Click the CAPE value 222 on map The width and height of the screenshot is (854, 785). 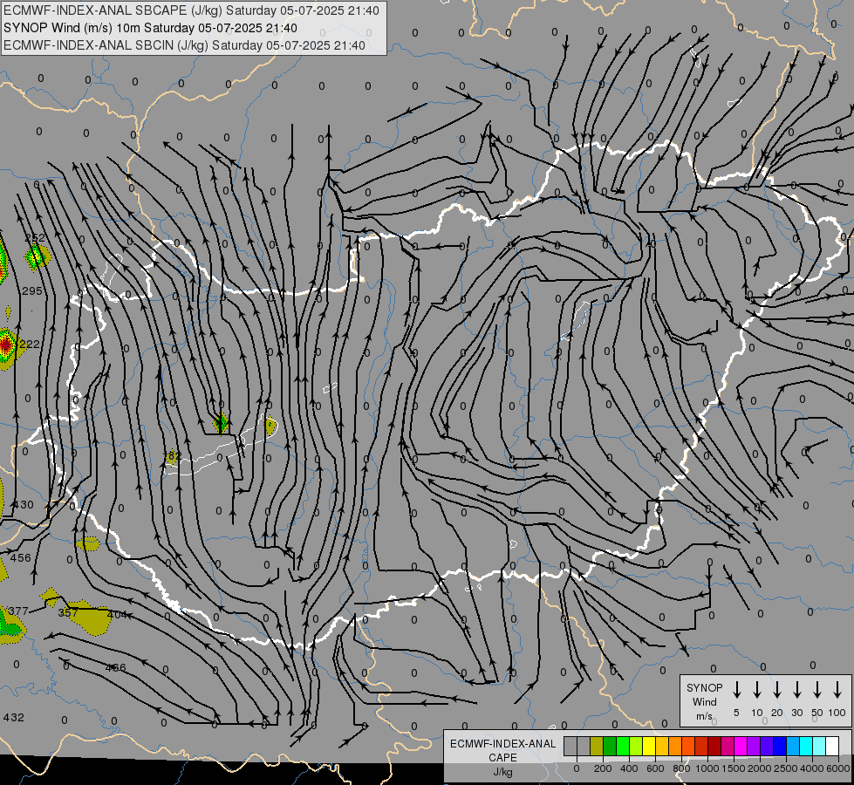[x=30, y=345]
